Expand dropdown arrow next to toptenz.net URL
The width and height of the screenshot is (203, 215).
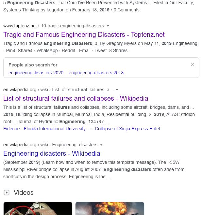[x=108, y=26]
